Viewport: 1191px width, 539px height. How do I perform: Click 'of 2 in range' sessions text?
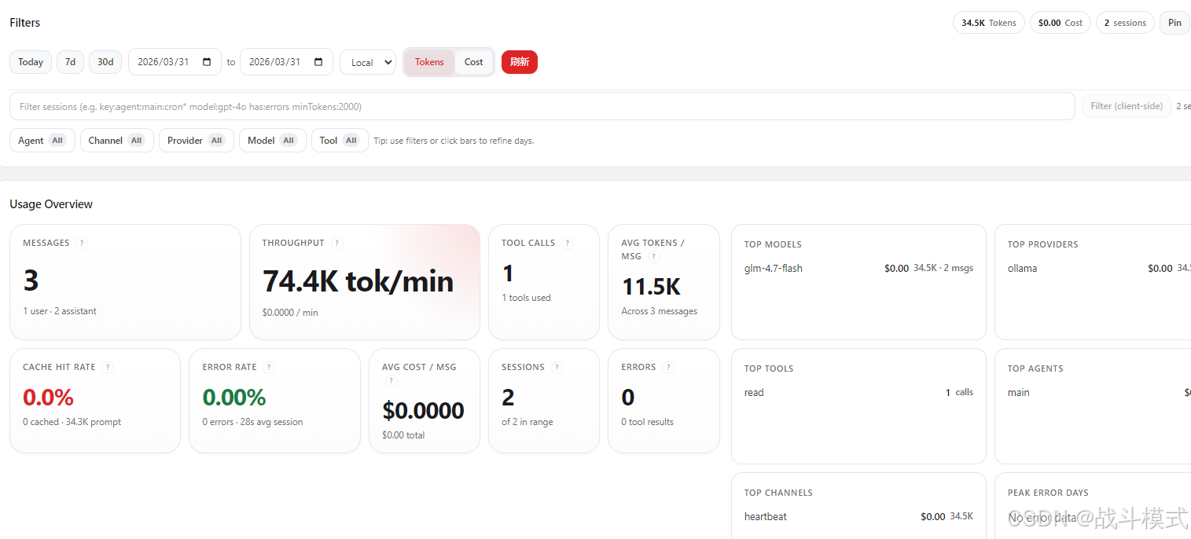pyautogui.click(x=527, y=422)
